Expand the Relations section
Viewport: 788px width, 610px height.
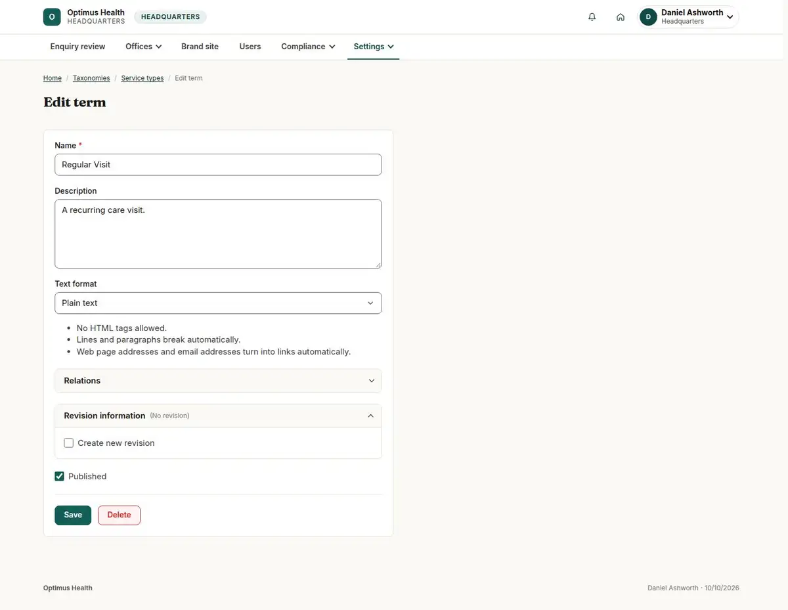point(218,381)
